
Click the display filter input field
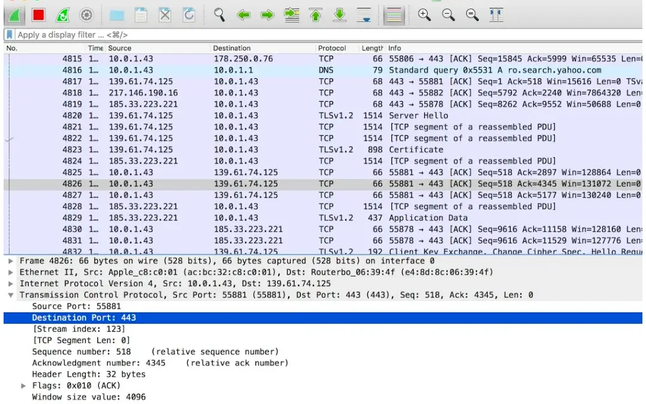coord(300,35)
